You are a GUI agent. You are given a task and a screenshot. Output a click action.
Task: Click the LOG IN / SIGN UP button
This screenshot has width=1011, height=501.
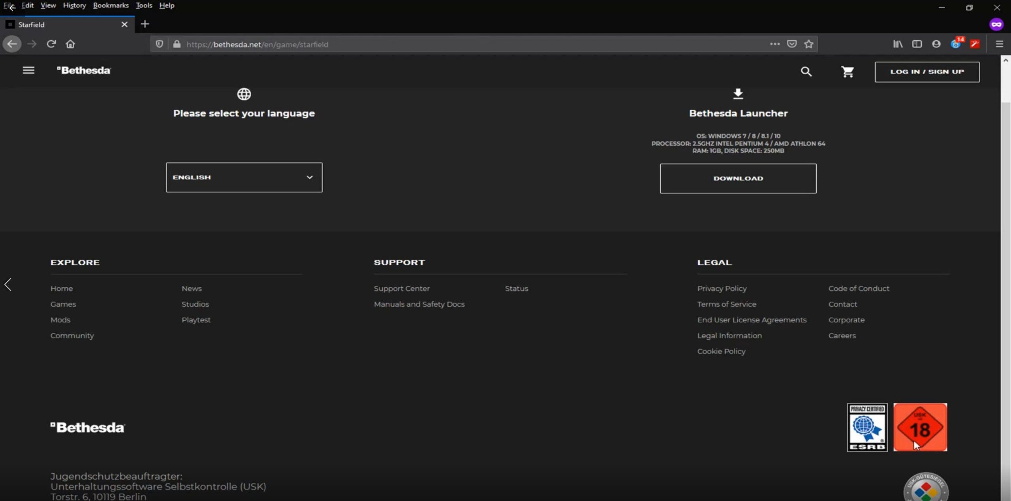927,72
